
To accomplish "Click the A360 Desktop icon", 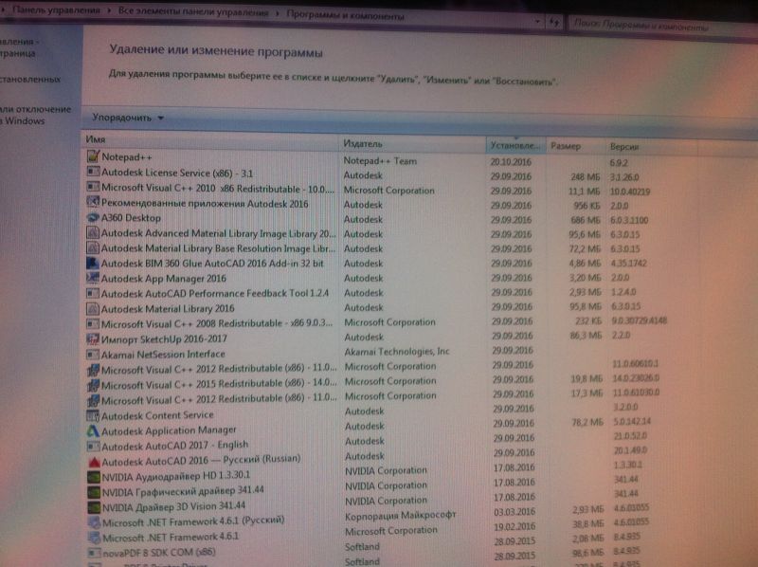I will point(93,218).
